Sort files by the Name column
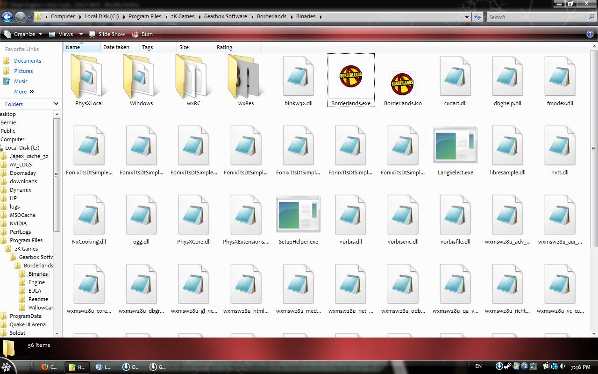This screenshot has width=598, height=374. pyautogui.click(x=81, y=47)
